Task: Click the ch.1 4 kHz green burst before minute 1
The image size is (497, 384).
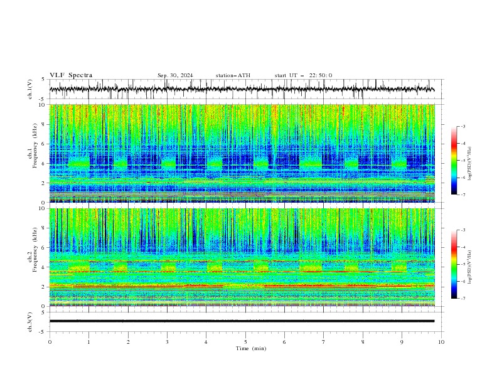Action: [x=79, y=163]
